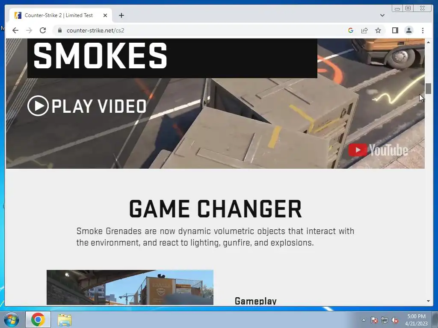Viewport: 438px width, 328px height.
Task: Click the Chrome taskbar icon
Action: (x=38, y=319)
